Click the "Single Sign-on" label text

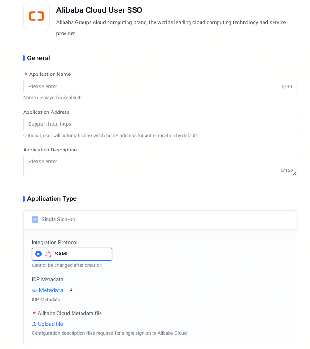[x=58, y=219]
